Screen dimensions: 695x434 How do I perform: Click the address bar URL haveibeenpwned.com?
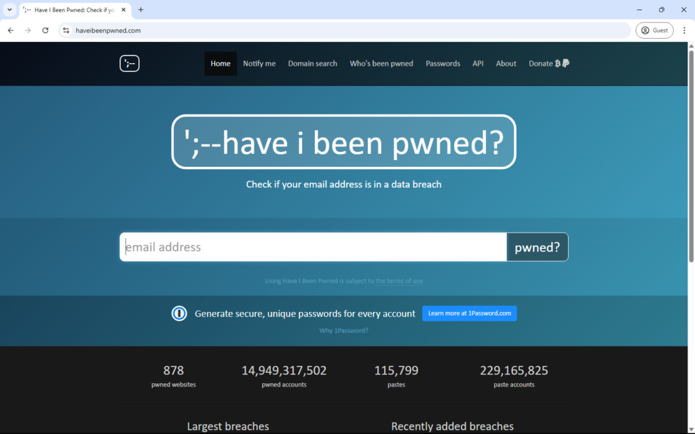[108, 31]
